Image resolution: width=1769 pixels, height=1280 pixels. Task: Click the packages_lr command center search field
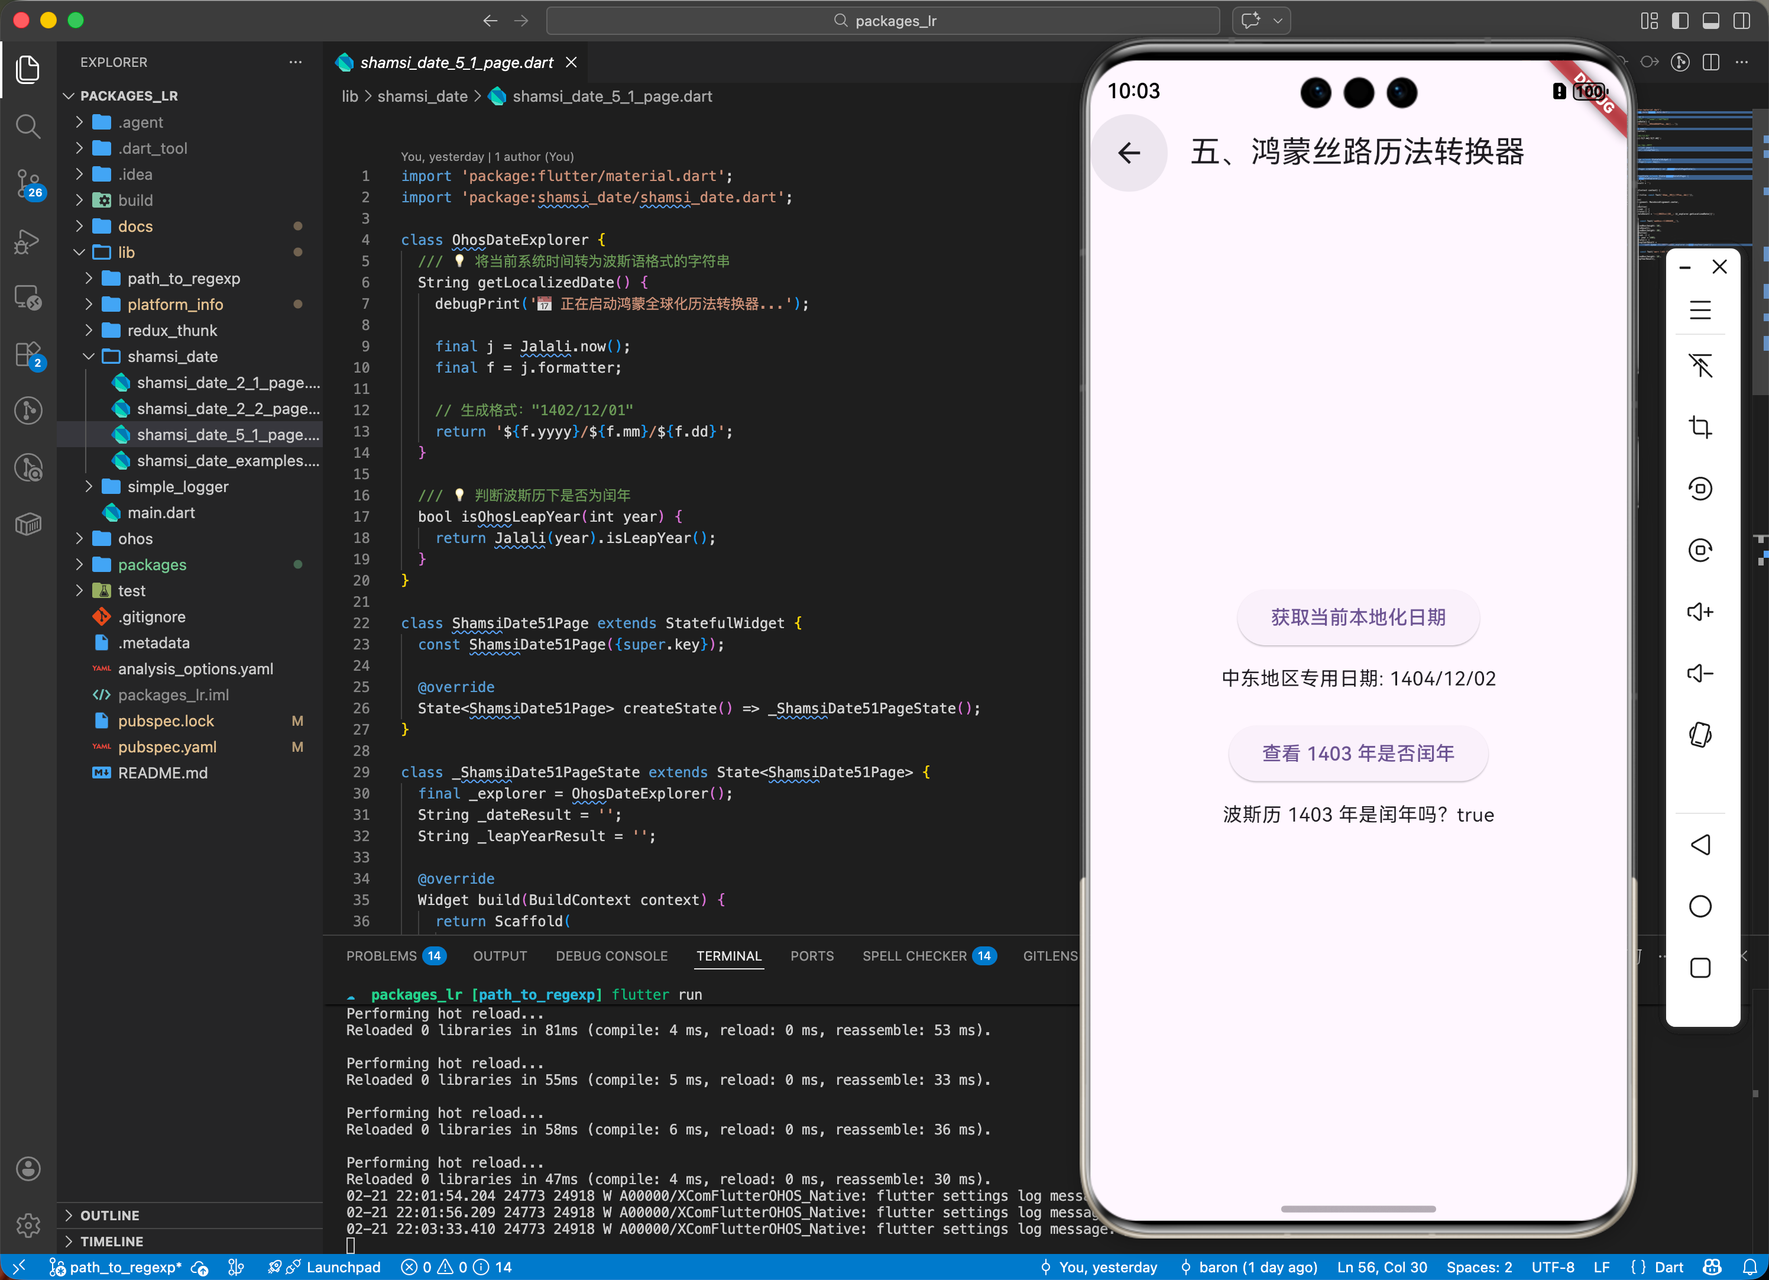tap(883, 21)
